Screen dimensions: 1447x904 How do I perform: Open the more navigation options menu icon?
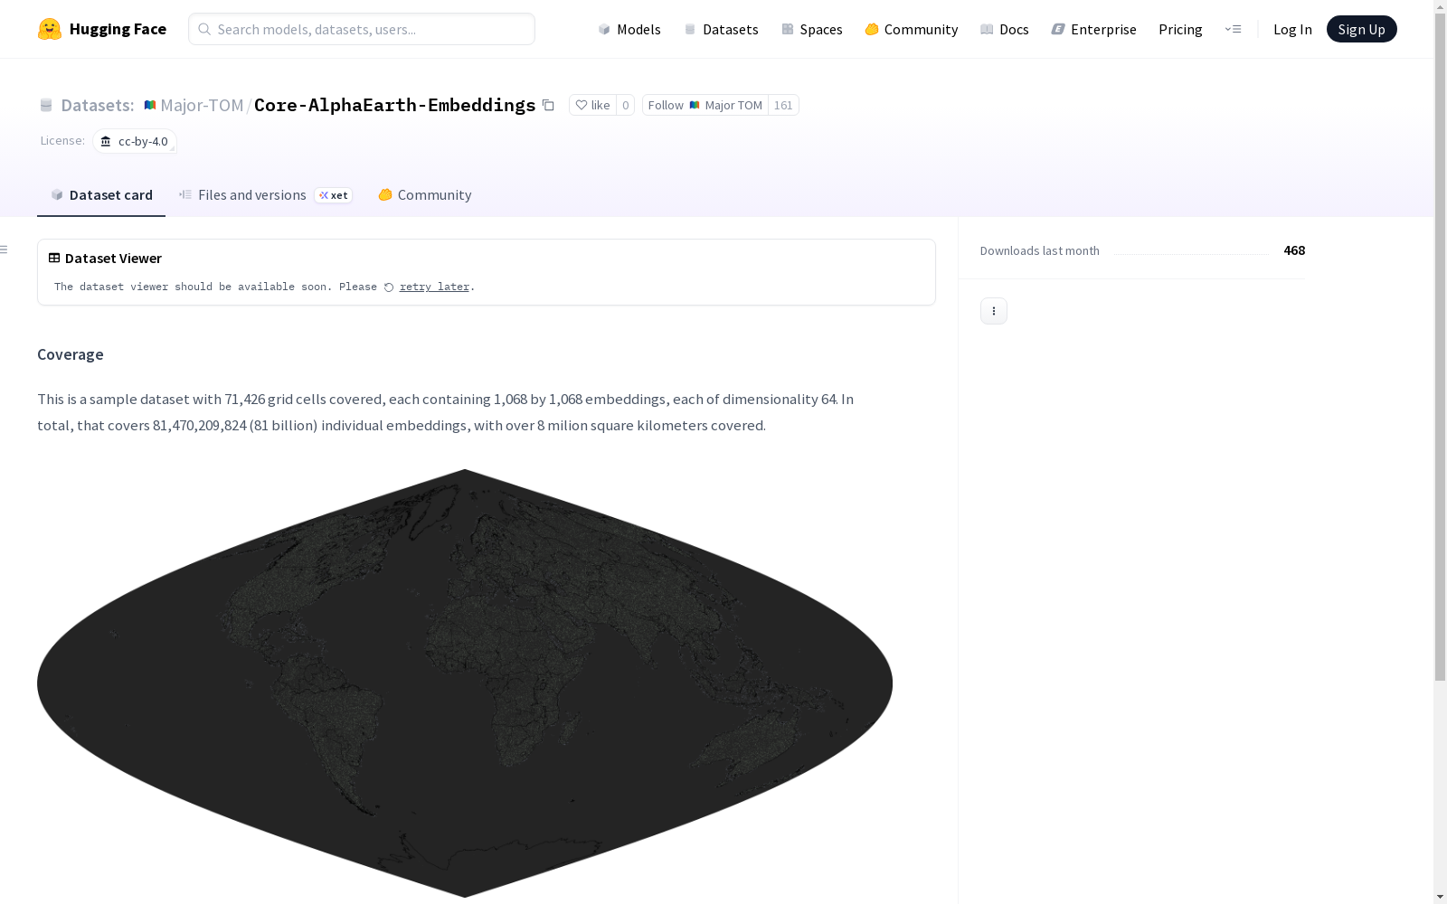click(x=1233, y=29)
